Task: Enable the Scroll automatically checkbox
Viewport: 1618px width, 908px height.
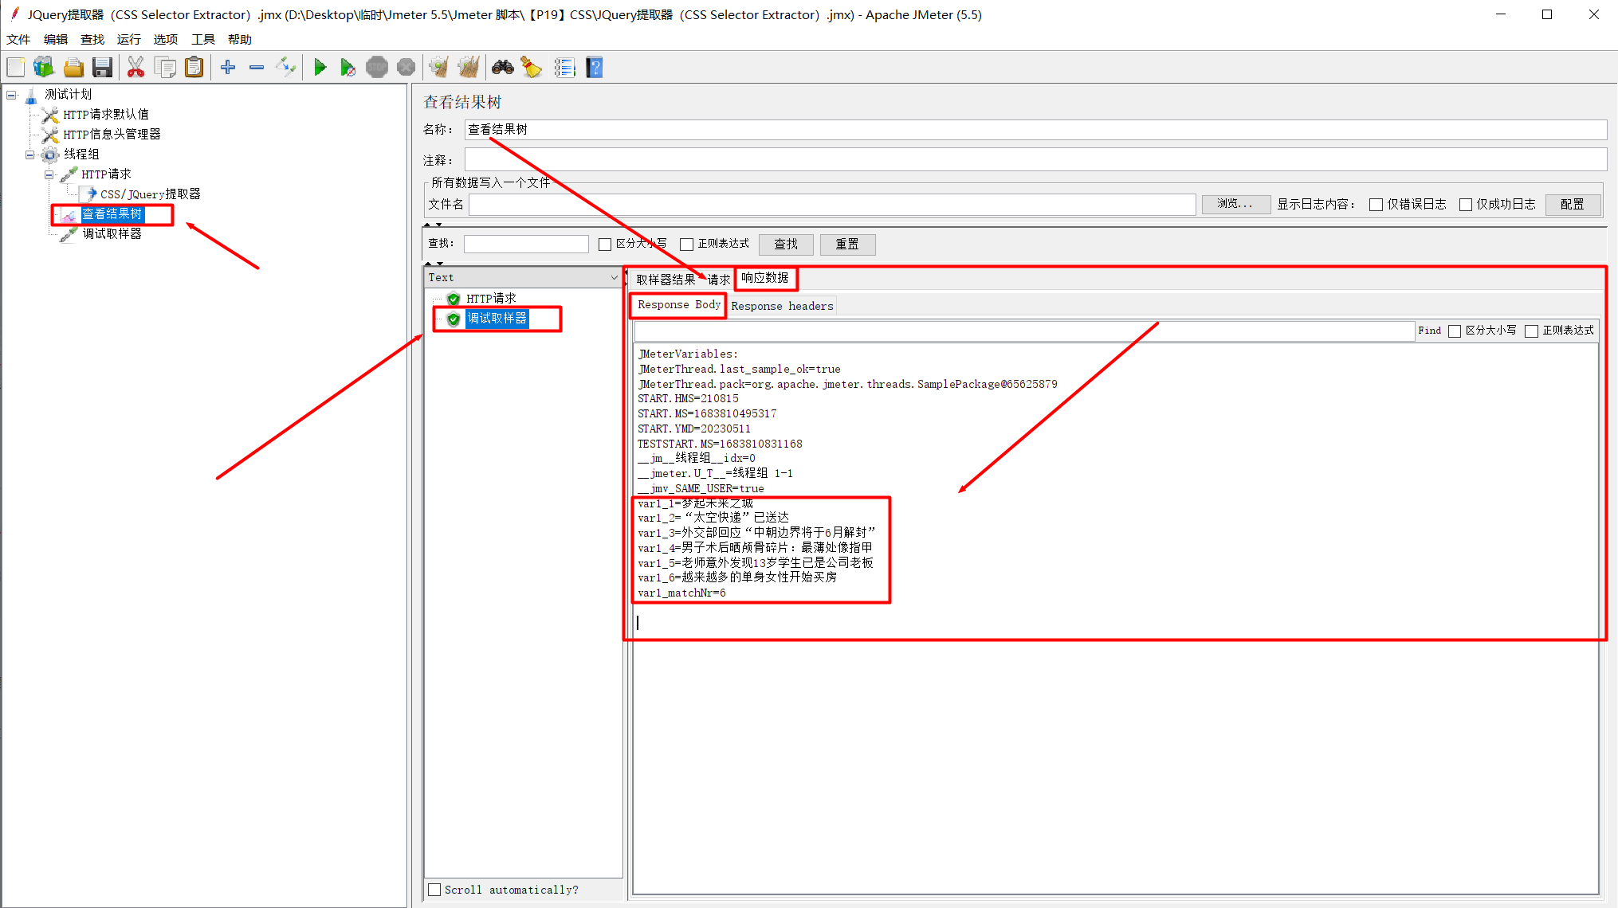Action: point(434,890)
